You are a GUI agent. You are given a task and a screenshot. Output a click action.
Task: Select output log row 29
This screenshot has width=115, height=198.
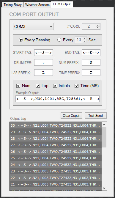click(x=56, y=132)
